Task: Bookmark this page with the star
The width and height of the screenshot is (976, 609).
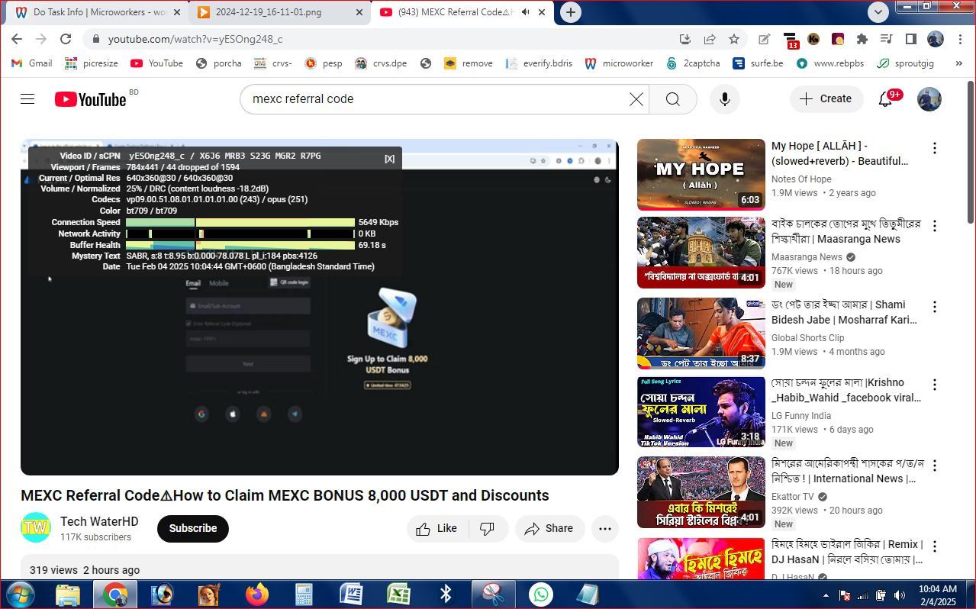Action: point(734,39)
